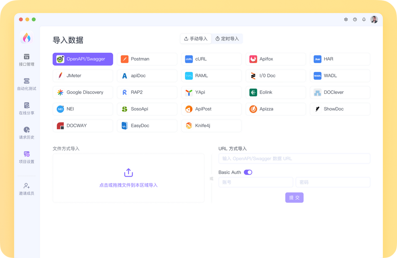This screenshot has height=258, width=397.
Task: Open 邀请成员 at the sidebar bottom
Action: click(x=27, y=187)
